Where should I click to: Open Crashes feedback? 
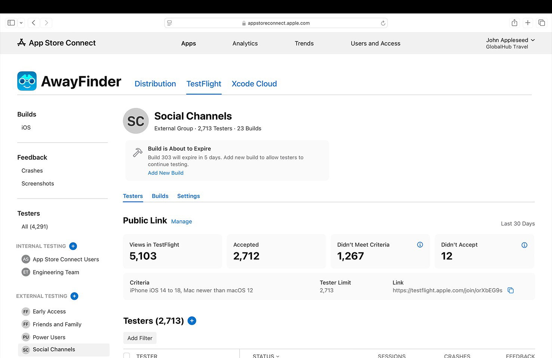click(x=32, y=171)
